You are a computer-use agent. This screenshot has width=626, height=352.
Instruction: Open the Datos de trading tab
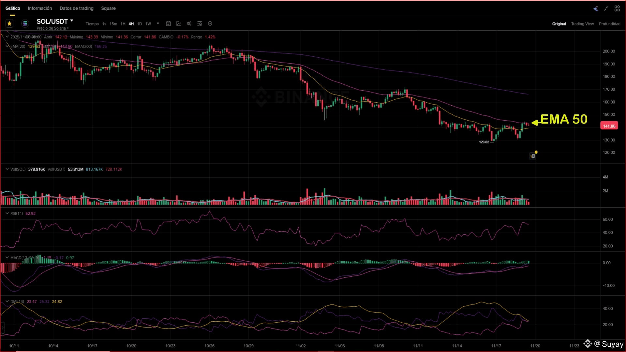tap(76, 8)
